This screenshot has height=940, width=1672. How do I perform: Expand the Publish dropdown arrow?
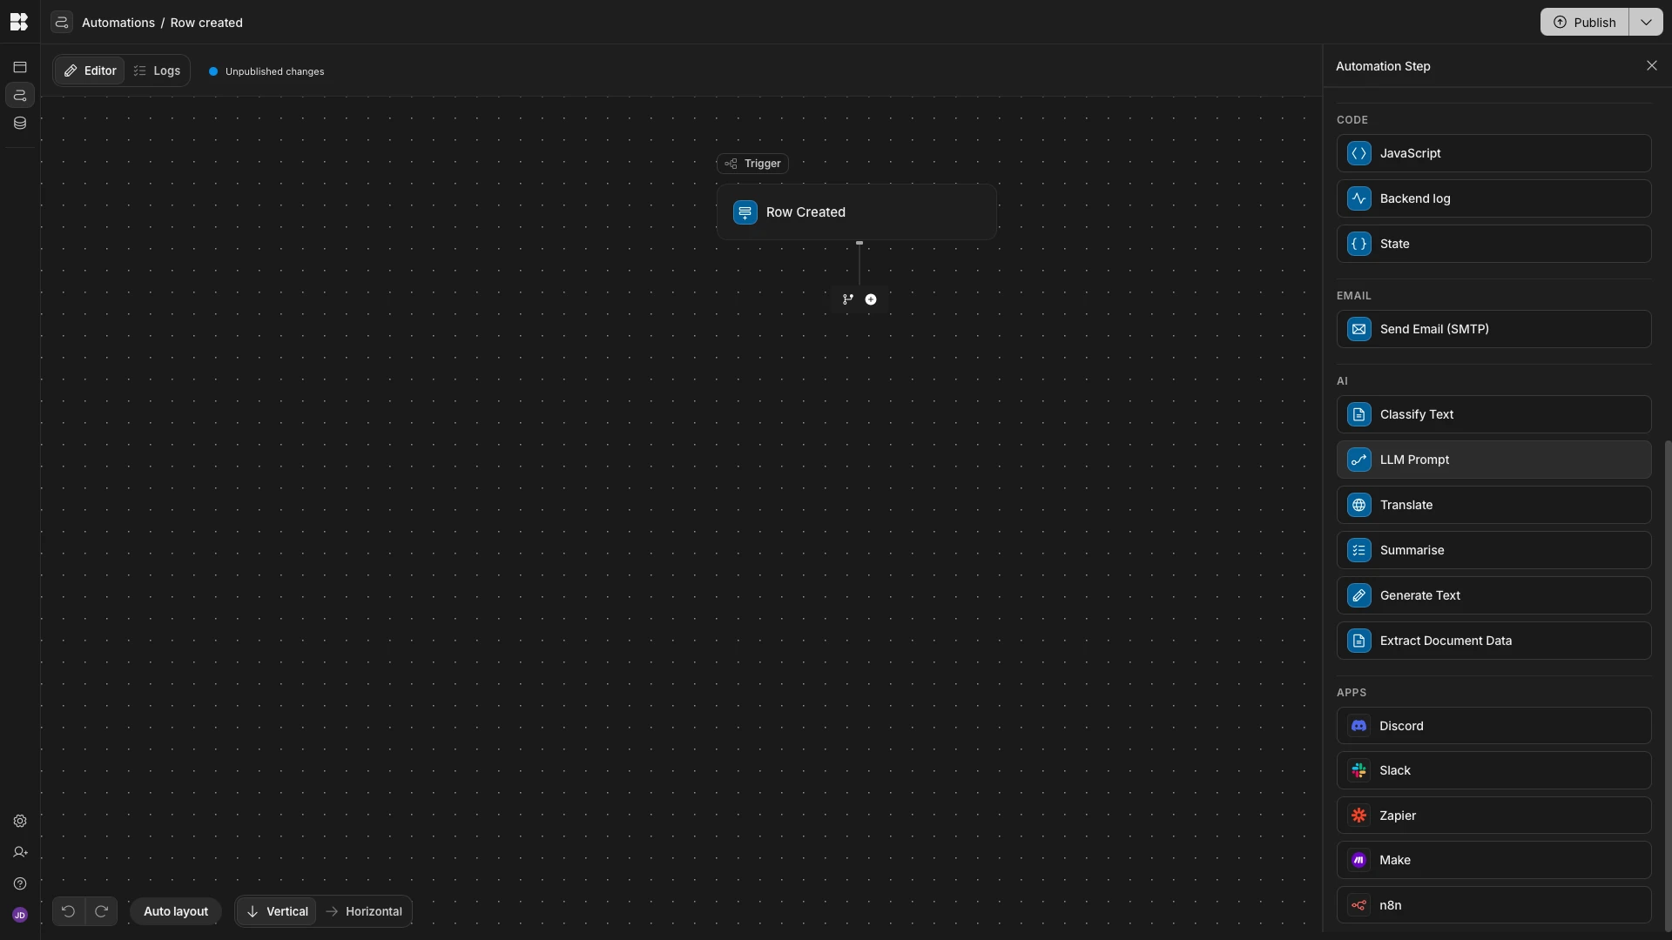pyautogui.click(x=1645, y=23)
